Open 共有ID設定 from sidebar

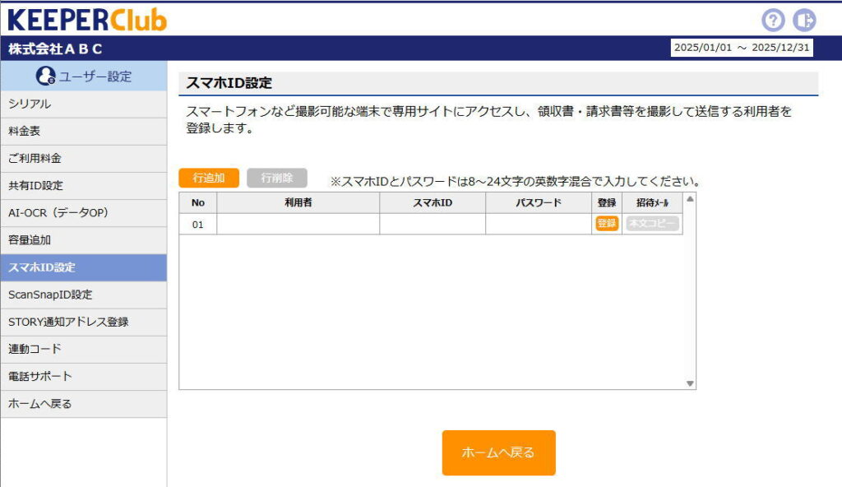point(83,186)
